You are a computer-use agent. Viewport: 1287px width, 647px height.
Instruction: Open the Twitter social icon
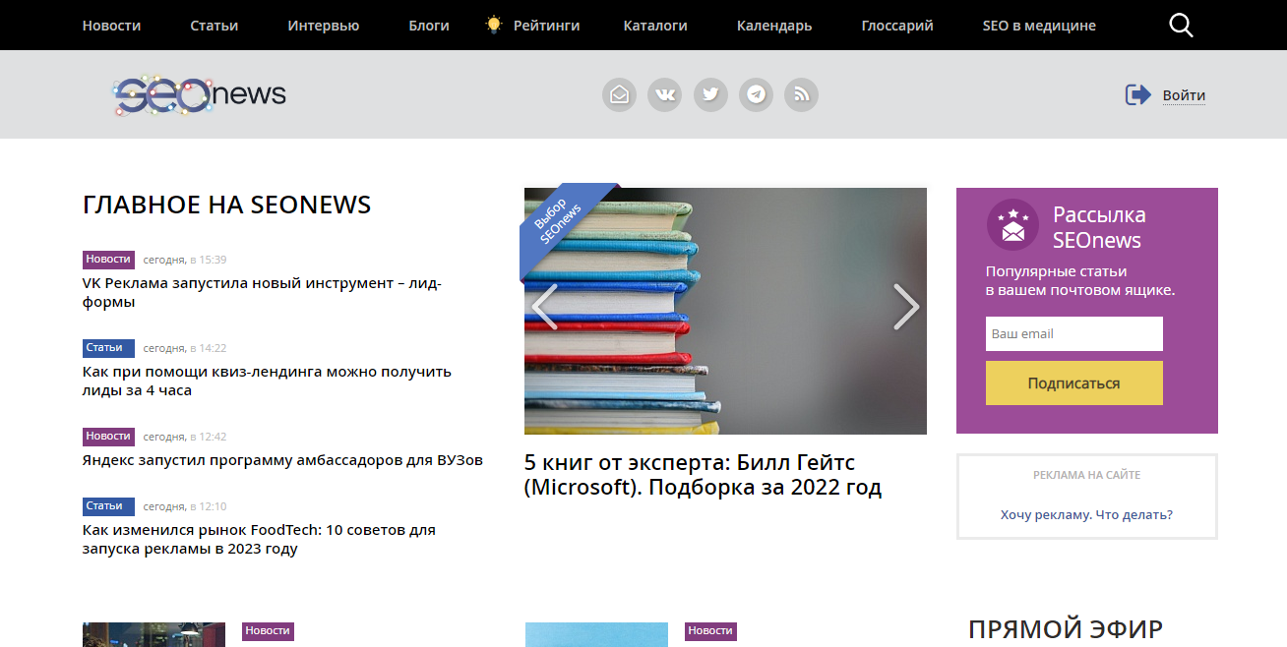coord(710,95)
